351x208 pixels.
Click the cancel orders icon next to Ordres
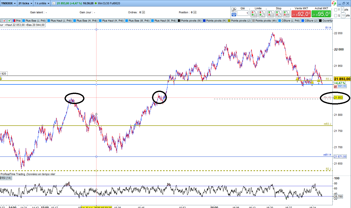tap(143, 12)
